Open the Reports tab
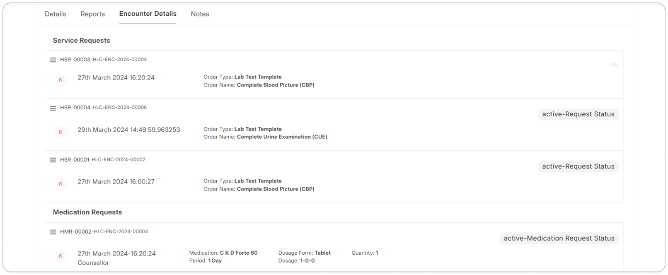668x275 pixels. click(x=93, y=14)
